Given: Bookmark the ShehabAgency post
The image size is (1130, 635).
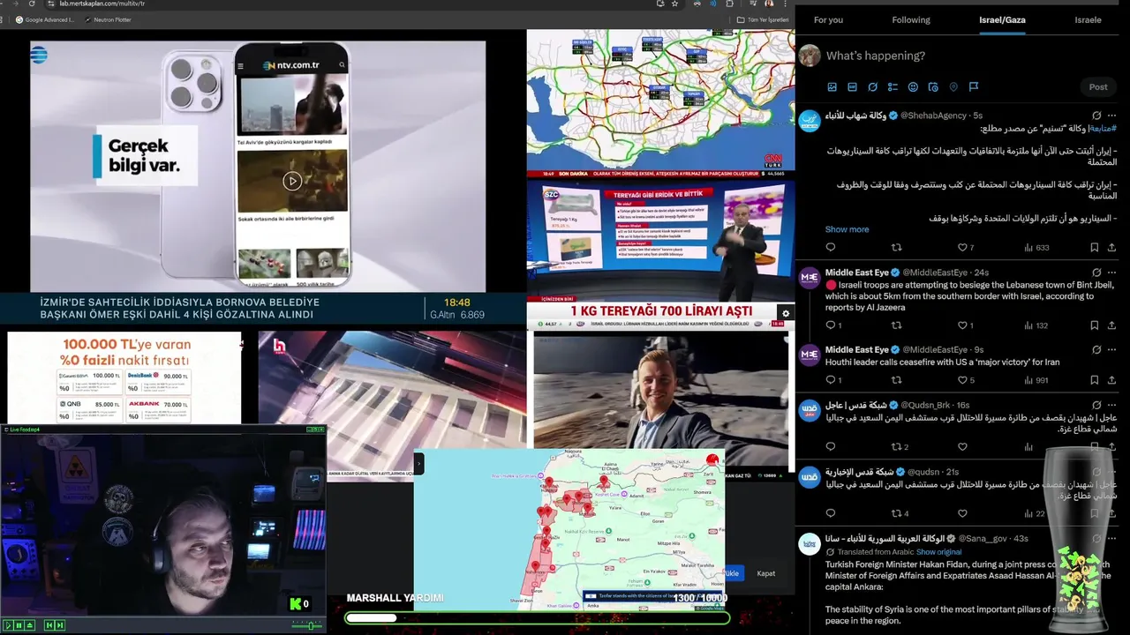Looking at the screenshot, I should (x=1094, y=248).
